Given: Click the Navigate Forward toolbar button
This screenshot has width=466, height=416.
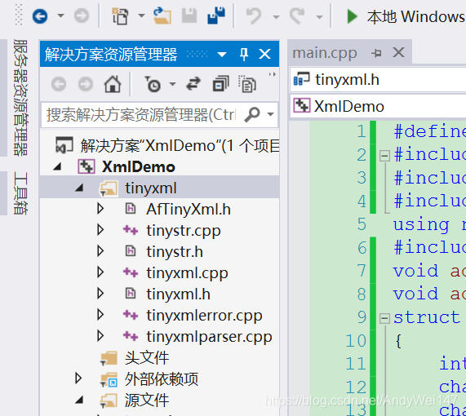Looking at the screenshot, I should (x=82, y=15).
